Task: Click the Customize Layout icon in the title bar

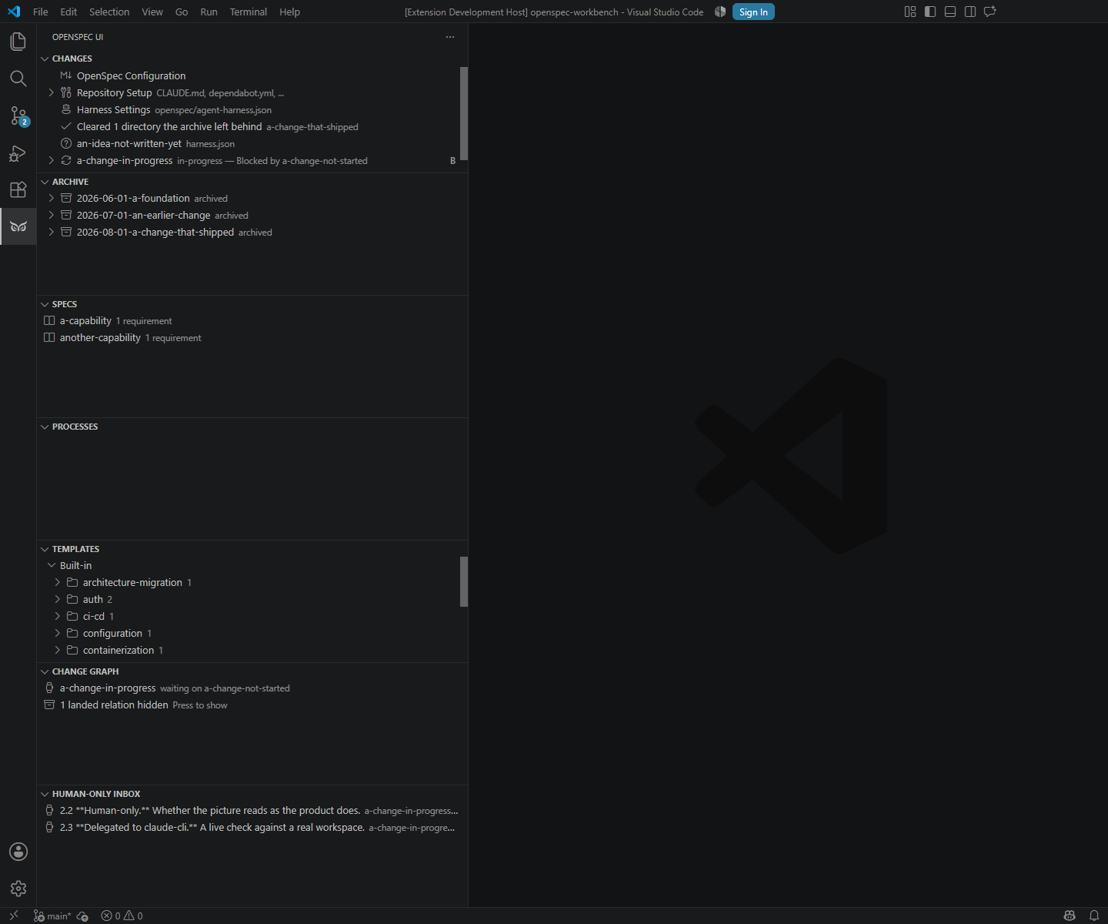Action: click(x=910, y=12)
